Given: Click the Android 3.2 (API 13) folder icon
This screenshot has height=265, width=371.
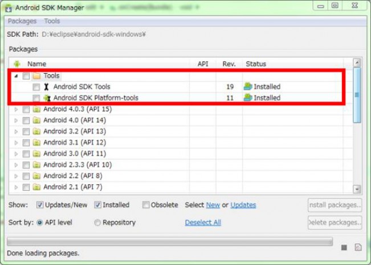Looking at the screenshot, I should (x=36, y=131).
